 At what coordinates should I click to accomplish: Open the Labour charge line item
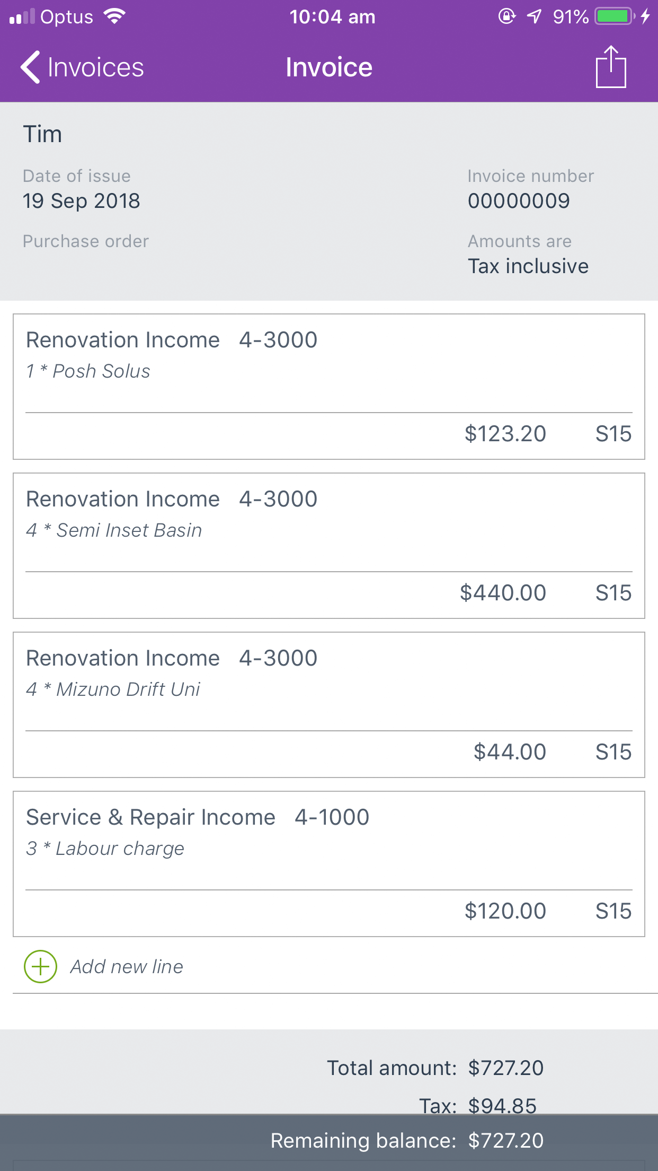(x=328, y=849)
